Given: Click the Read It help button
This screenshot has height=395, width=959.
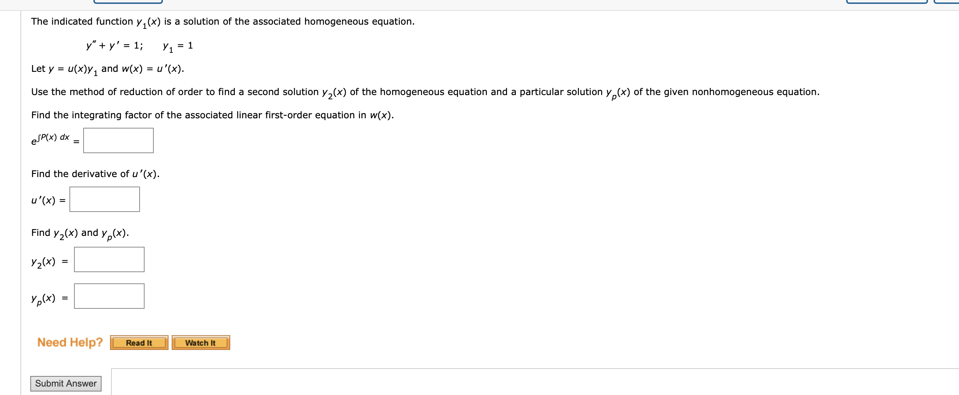Looking at the screenshot, I should 138,343.
